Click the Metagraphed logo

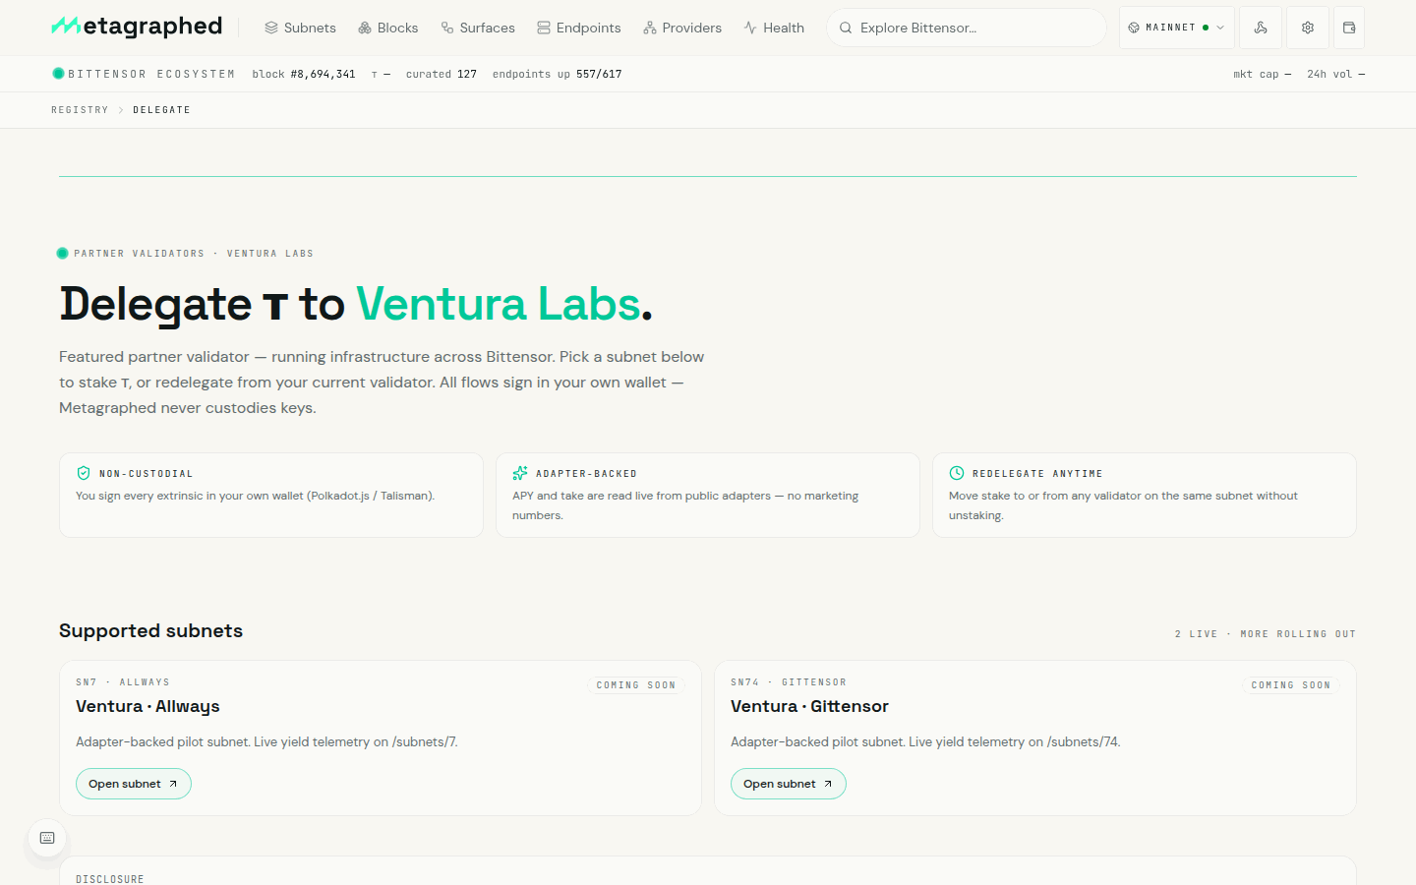137,27
